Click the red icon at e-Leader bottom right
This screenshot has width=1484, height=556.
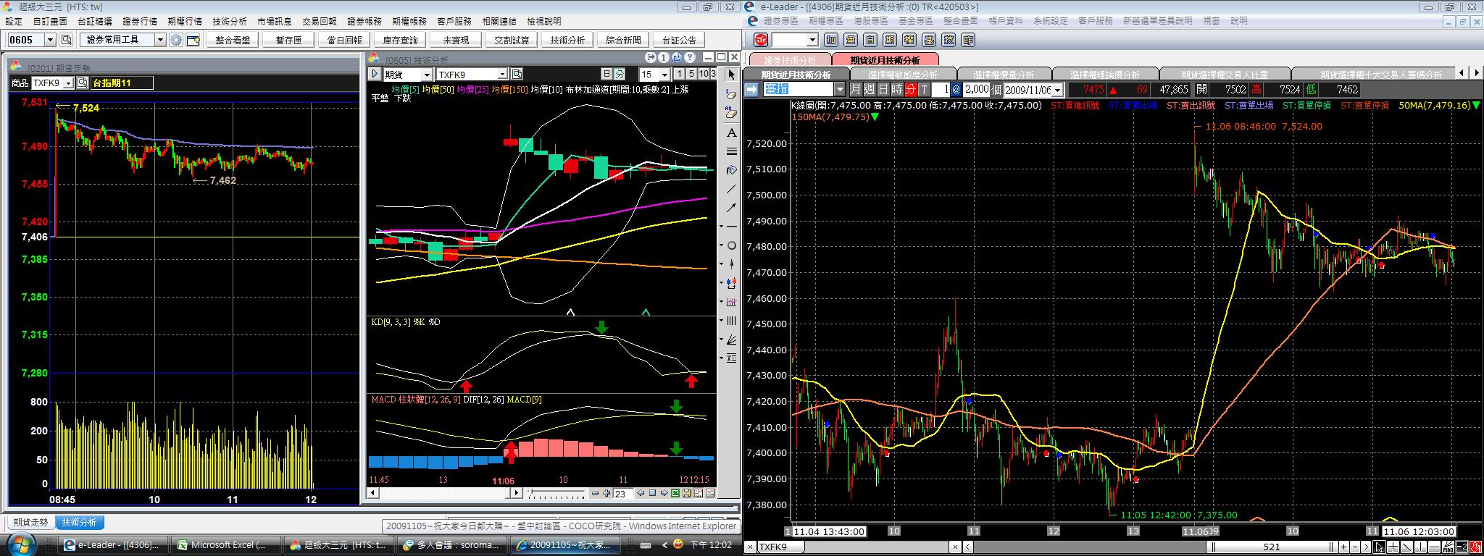[1475, 547]
